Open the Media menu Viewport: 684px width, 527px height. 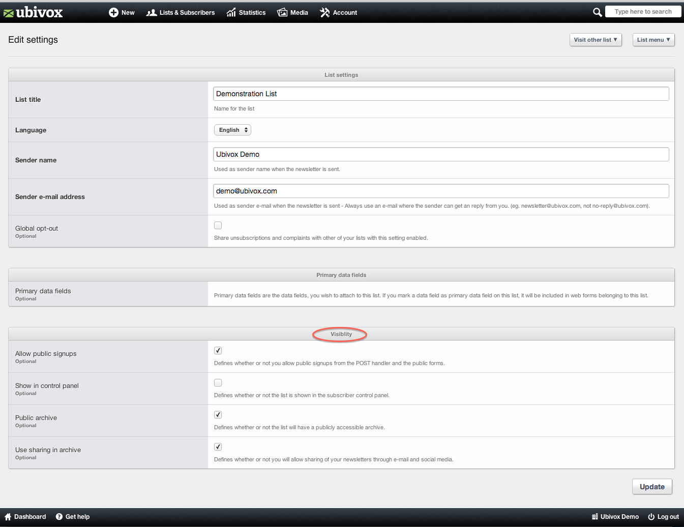click(x=293, y=13)
